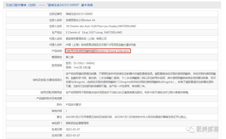The height and width of the screenshot is (139, 226).
Task: Click the composition paragraph mentioning 26mg/mL
Action: [141, 80]
